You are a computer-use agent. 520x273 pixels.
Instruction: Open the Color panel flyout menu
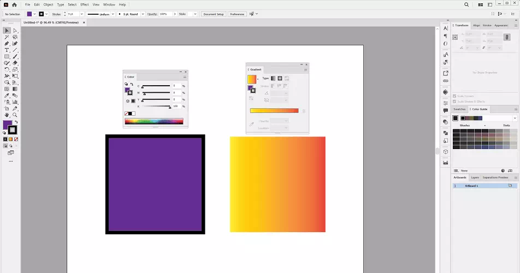[x=185, y=77]
